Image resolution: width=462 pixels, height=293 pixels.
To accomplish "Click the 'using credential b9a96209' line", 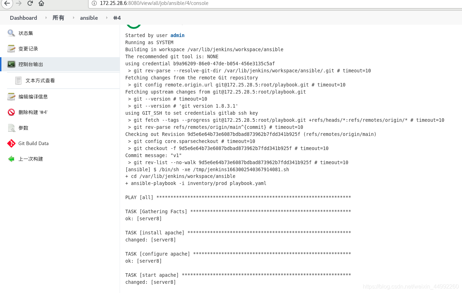I will pos(200,64).
